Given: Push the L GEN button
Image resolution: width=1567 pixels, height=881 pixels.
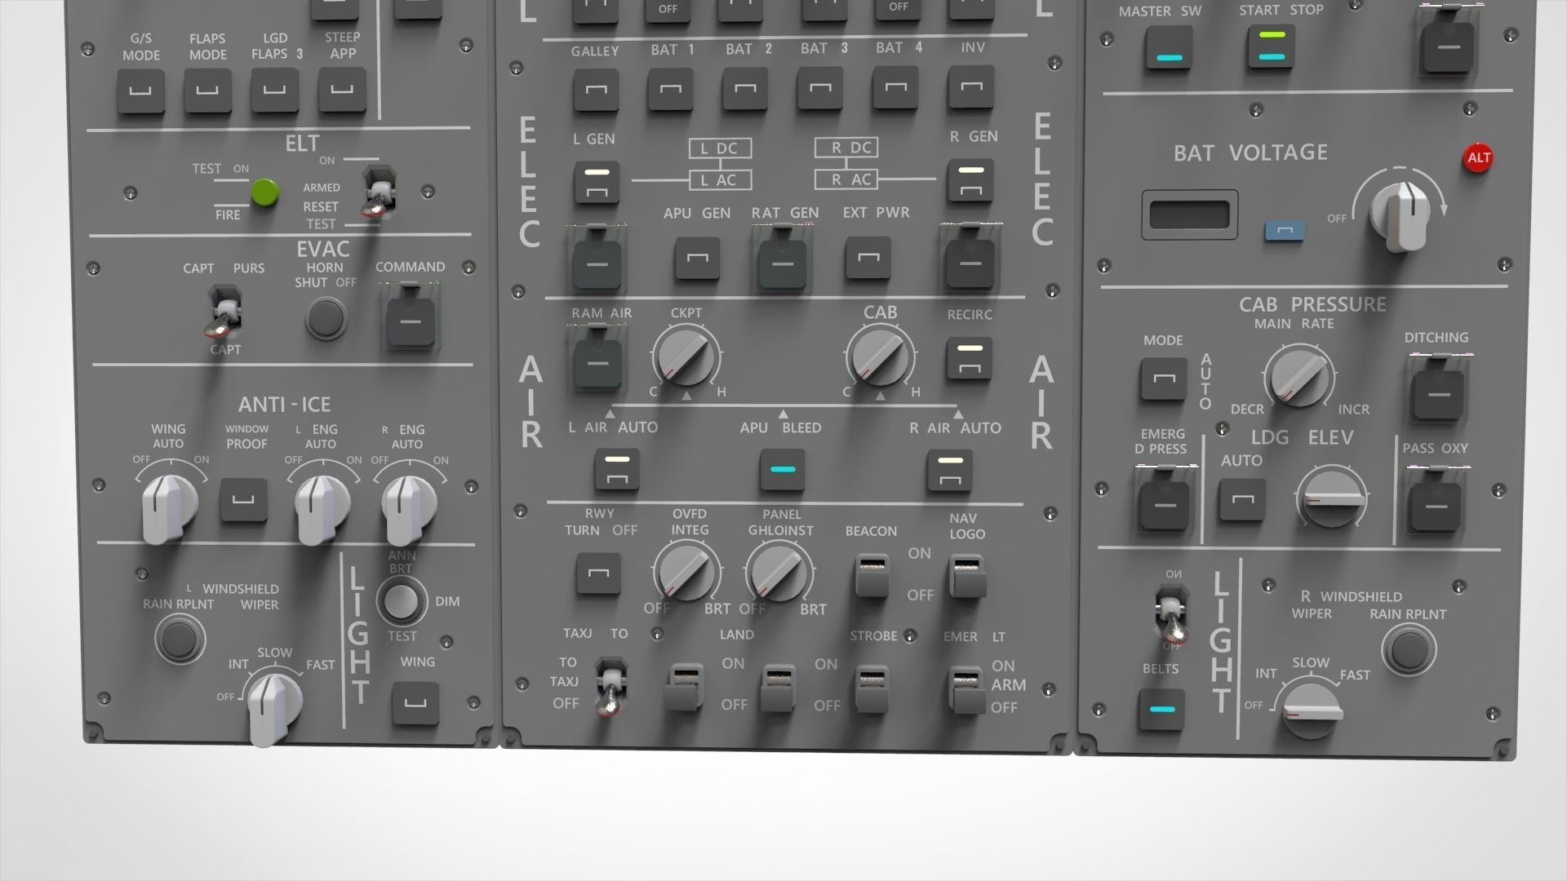Looking at the screenshot, I should (596, 182).
